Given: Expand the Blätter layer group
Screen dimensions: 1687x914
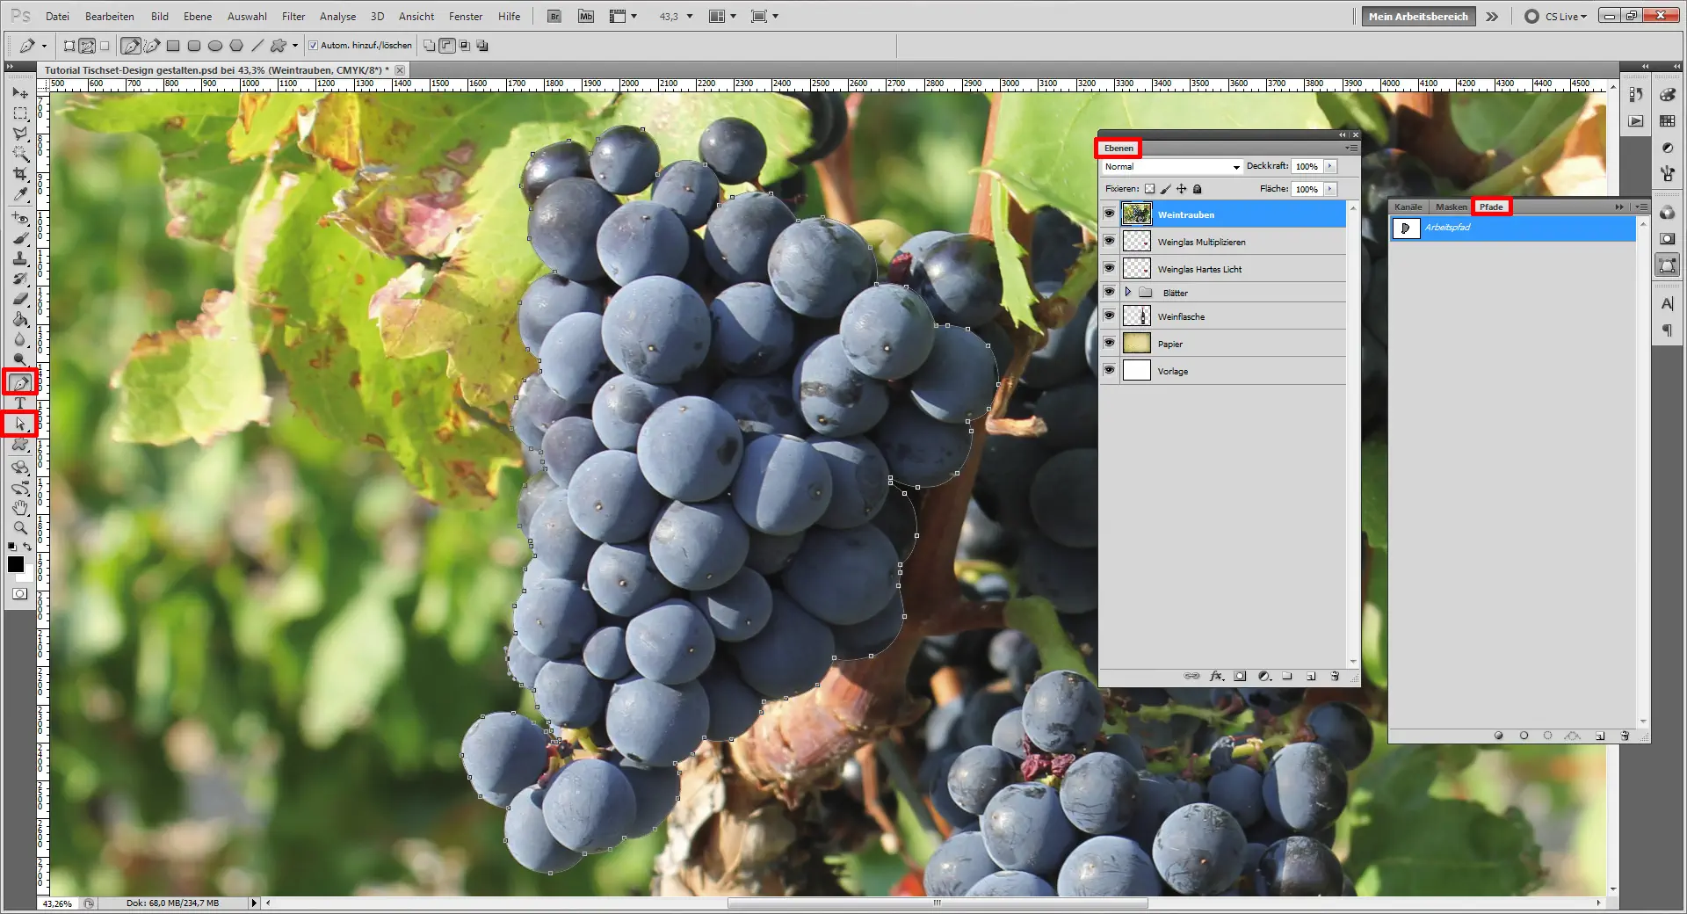Looking at the screenshot, I should 1128,292.
